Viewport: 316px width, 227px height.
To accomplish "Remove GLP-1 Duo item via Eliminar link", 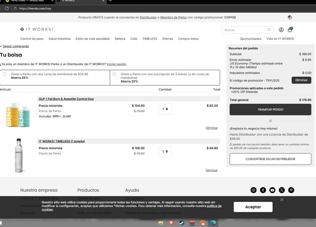I will pos(212,128).
